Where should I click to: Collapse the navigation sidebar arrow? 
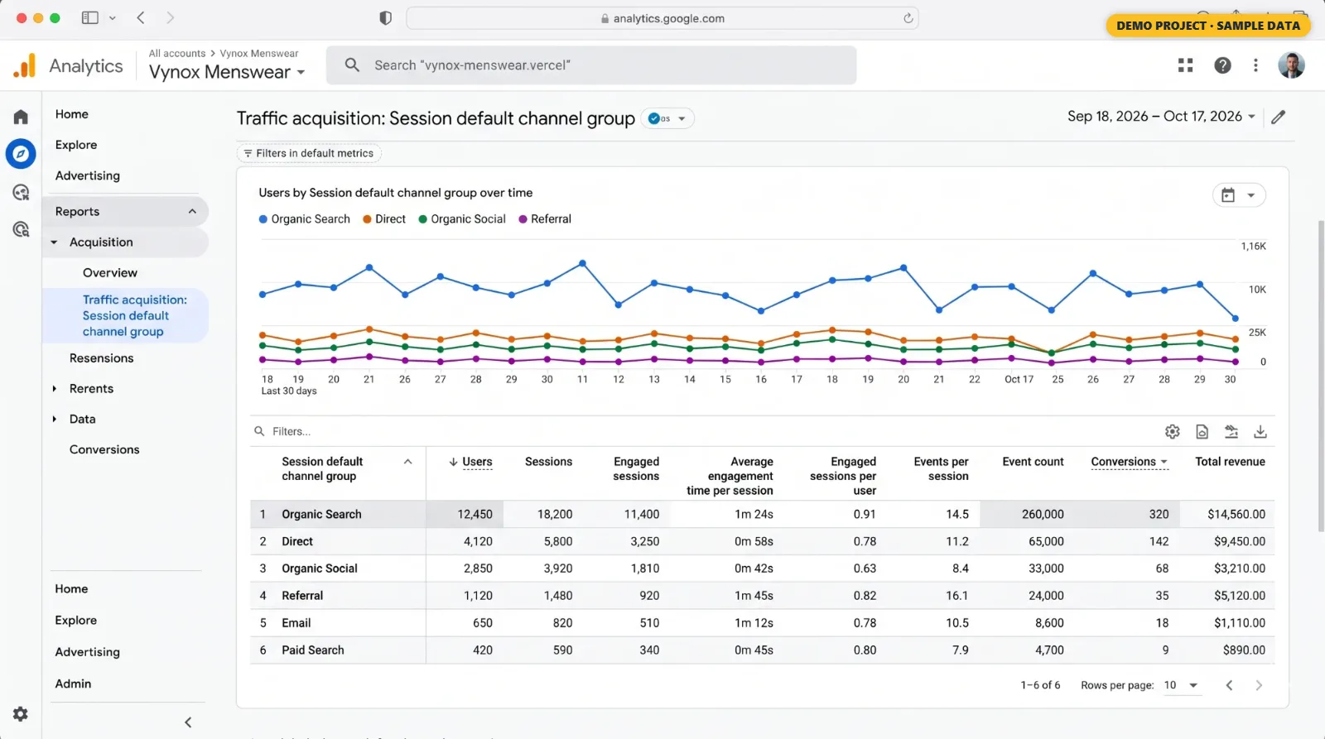pyautogui.click(x=188, y=722)
